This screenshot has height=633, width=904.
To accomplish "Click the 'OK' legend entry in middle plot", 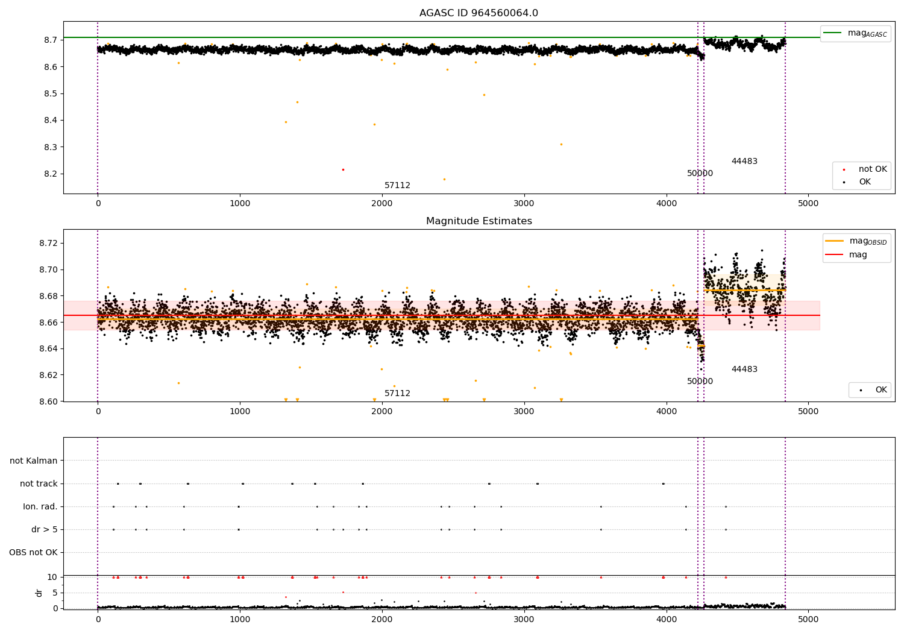I will point(881,390).
